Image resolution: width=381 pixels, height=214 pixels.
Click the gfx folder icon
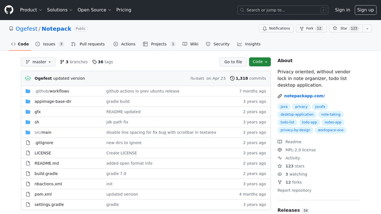pyautogui.click(x=28, y=112)
